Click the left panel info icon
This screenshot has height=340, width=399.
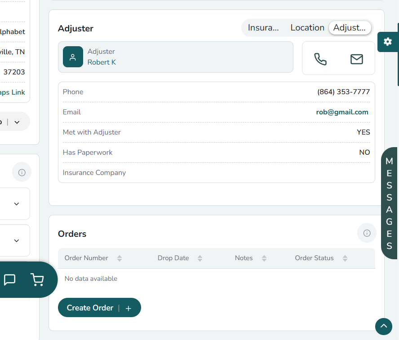(22, 172)
